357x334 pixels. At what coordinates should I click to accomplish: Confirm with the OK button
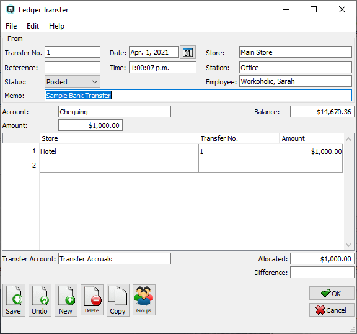(x=332, y=293)
